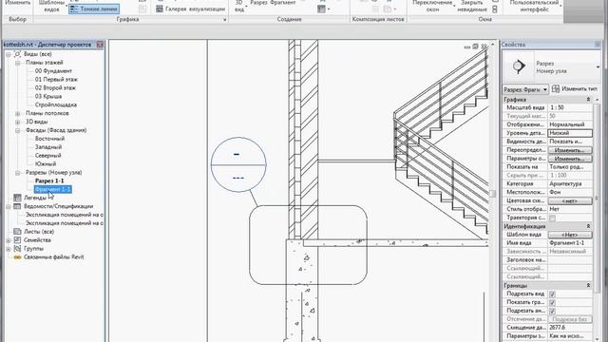Click the Легенды legends icon
This screenshot has width=608, height=342.
pos(17,199)
